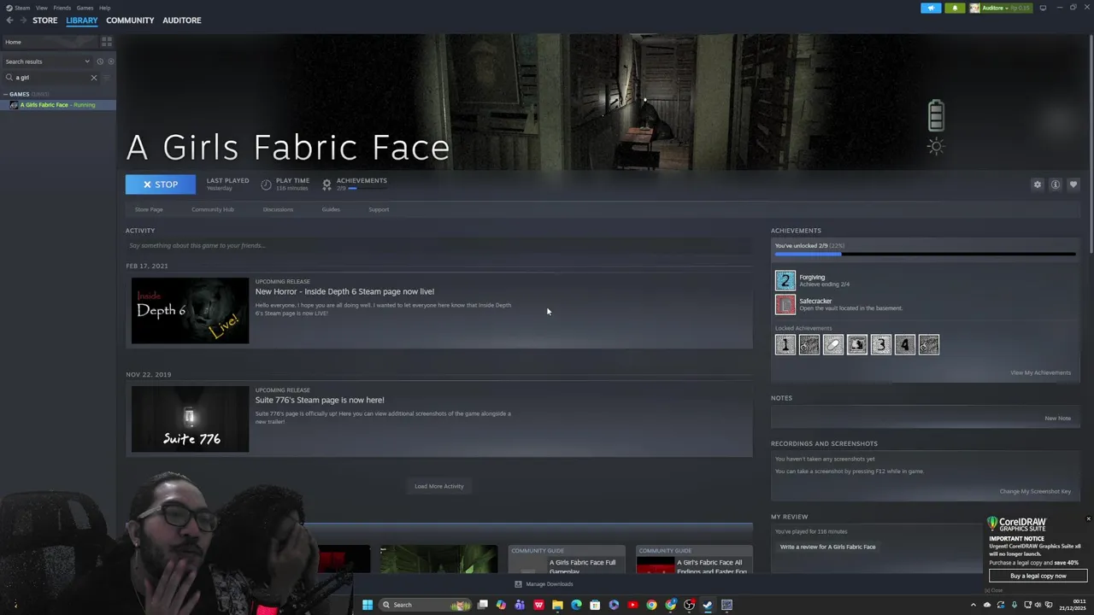This screenshot has height=615, width=1094.
Task: Click the Windows taskbar search box
Action: click(x=425, y=605)
